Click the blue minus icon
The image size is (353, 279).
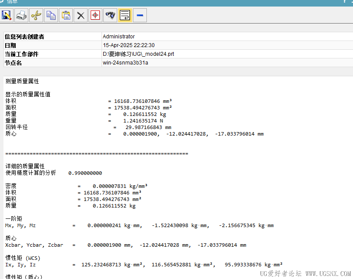tap(140, 15)
